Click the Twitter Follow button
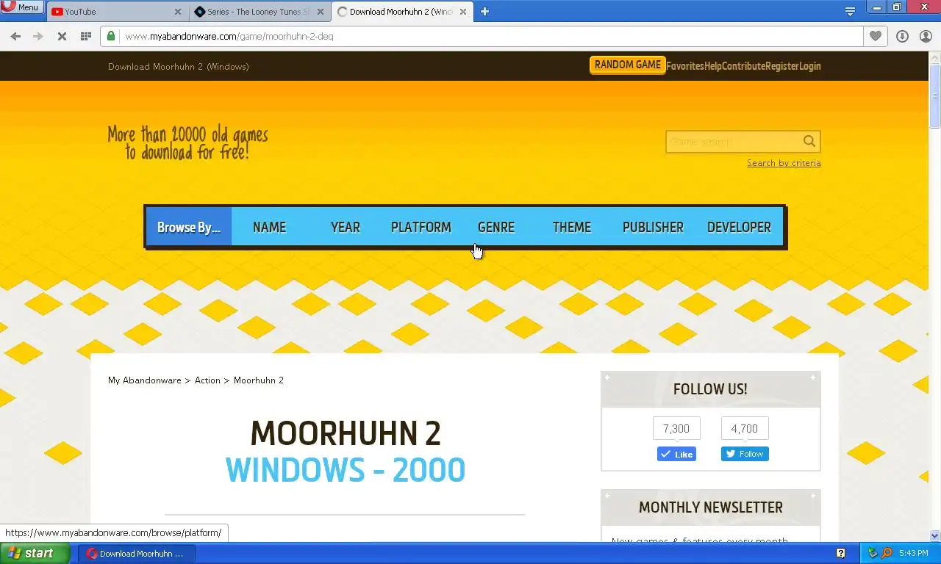 coord(745,454)
